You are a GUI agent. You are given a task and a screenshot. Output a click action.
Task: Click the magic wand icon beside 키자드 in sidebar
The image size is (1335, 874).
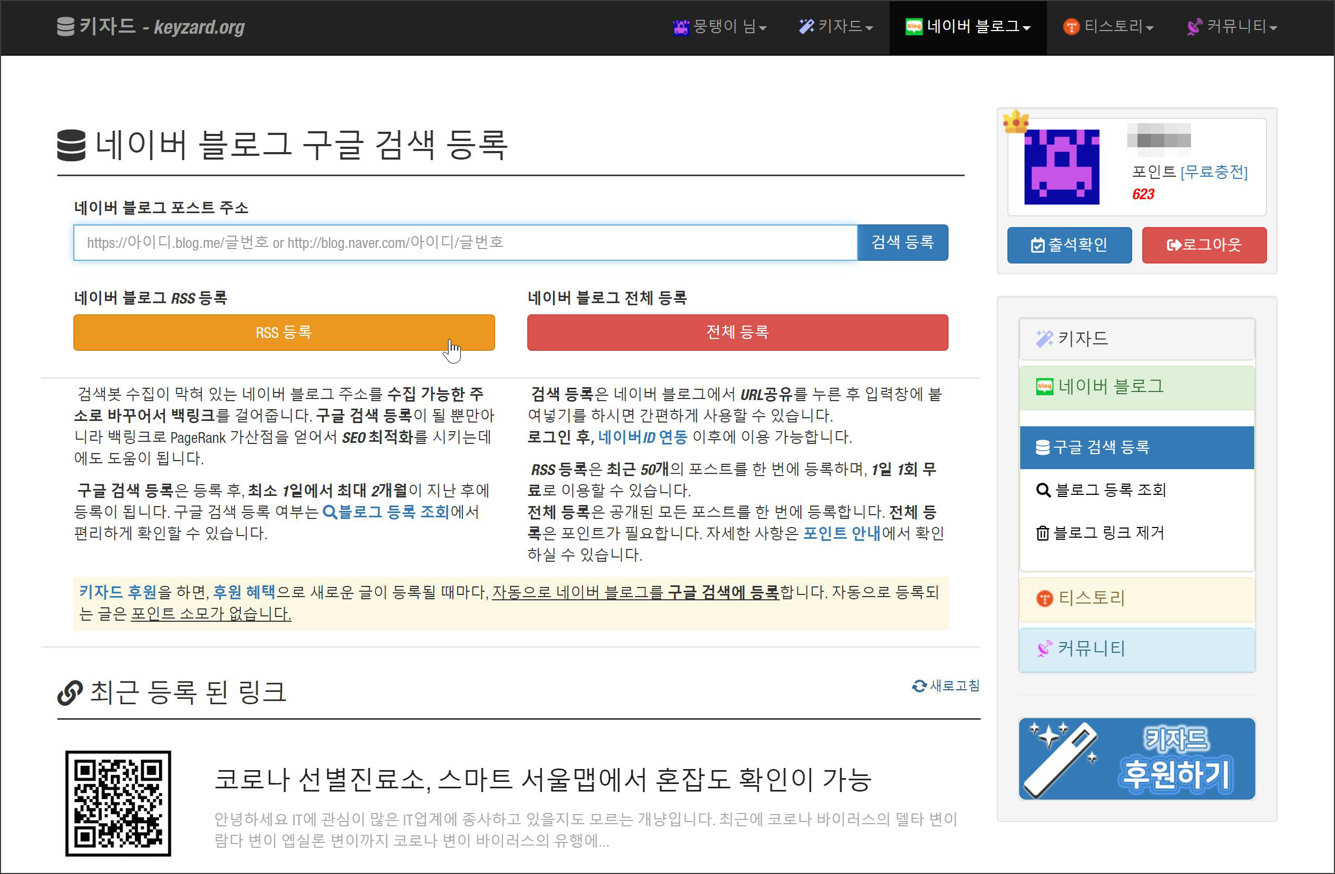pyautogui.click(x=1044, y=338)
